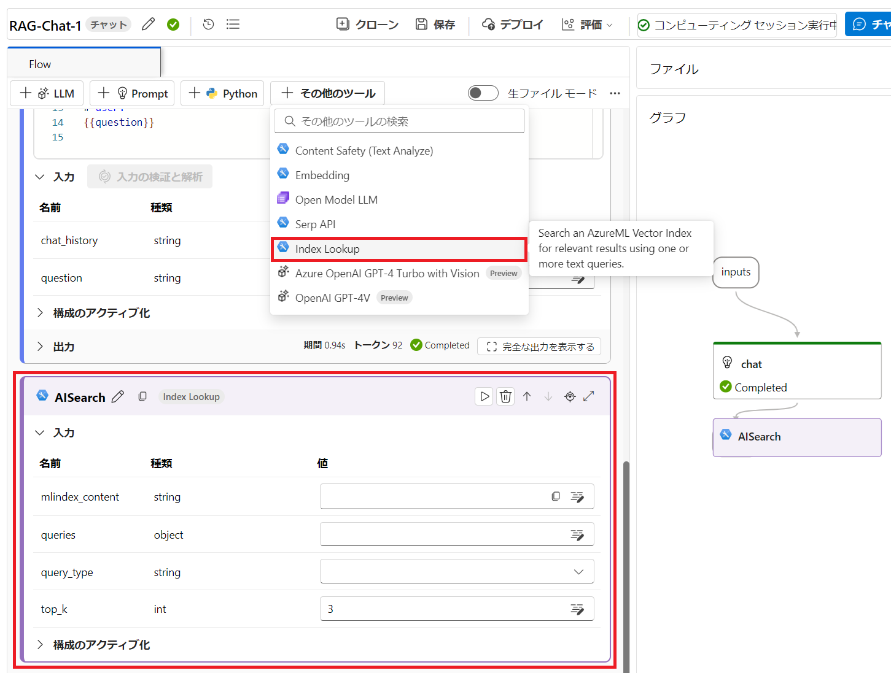Select Index Lookup from tool menu
The height and width of the screenshot is (673, 891).
(399, 249)
